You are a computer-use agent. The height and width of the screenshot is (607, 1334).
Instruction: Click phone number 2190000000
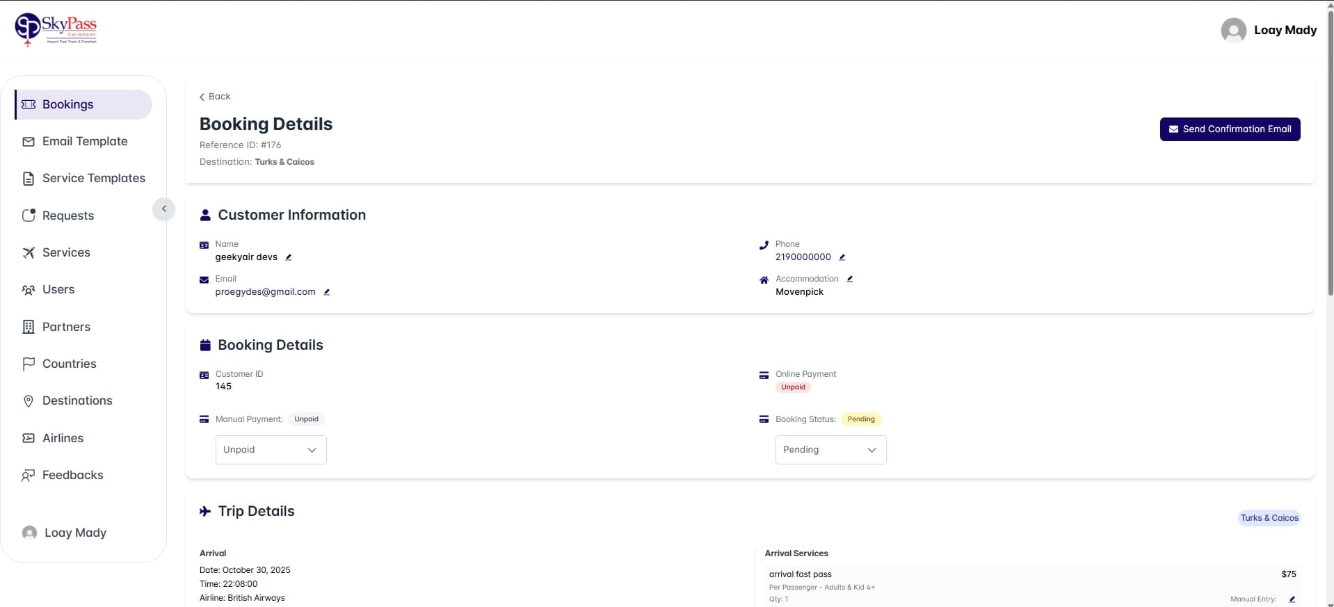tap(803, 257)
